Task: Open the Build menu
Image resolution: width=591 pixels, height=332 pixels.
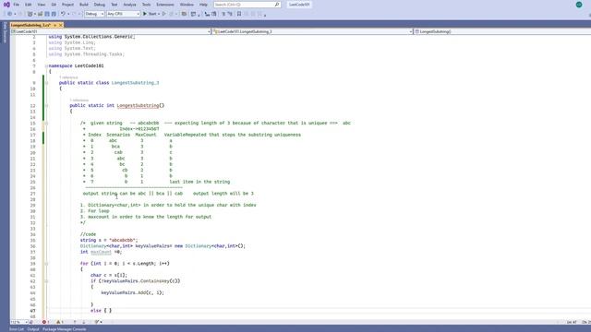Action: 84,5
